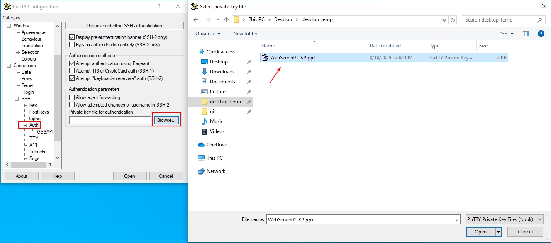Image resolution: width=551 pixels, height=243 pixels.
Task: Collapse the Connection tree node
Action: pos(9,66)
